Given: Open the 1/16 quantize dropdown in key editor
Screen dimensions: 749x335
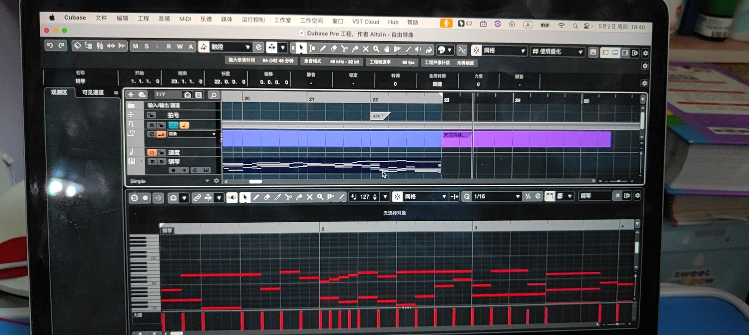Looking at the screenshot, I should (x=517, y=197).
